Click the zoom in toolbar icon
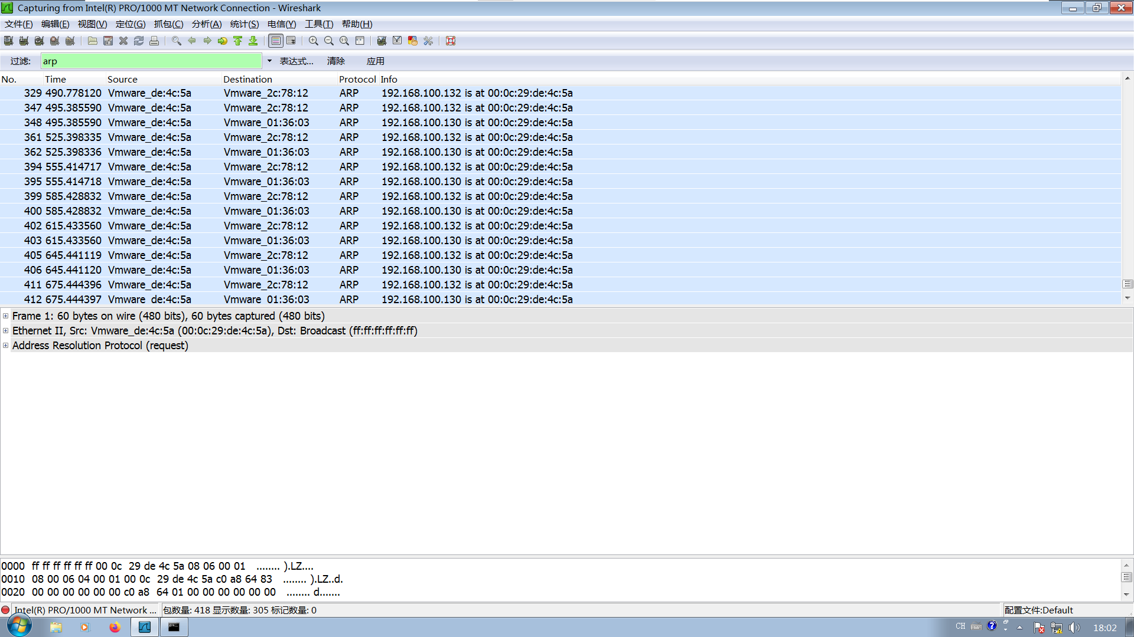Image resolution: width=1134 pixels, height=637 pixels. [313, 41]
